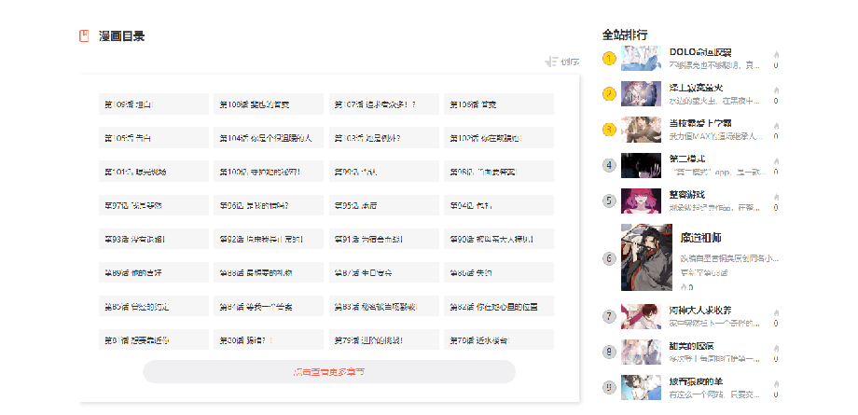858x415 pixels.
Task: Click the gray rank 7 badge
Action: [609, 316]
